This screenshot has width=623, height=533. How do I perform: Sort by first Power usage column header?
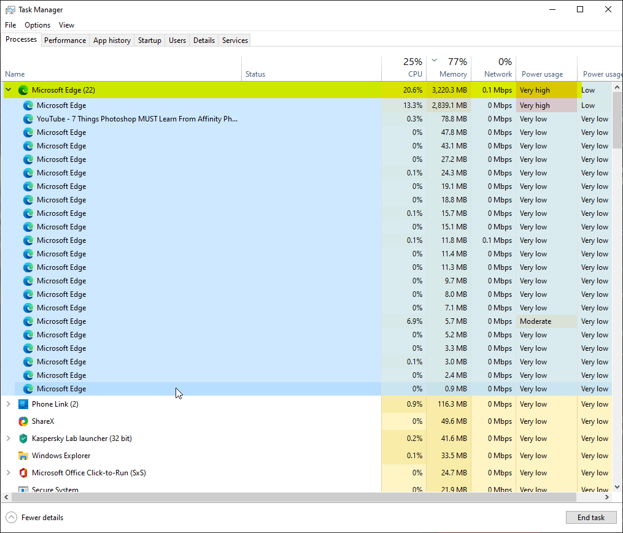pos(546,68)
